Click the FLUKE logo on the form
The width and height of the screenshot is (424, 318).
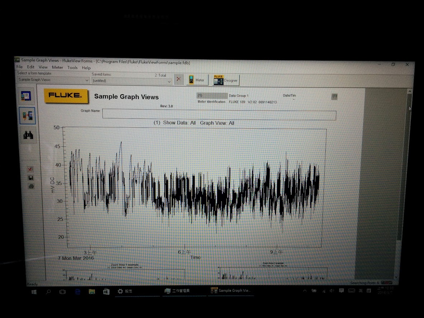click(x=66, y=95)
